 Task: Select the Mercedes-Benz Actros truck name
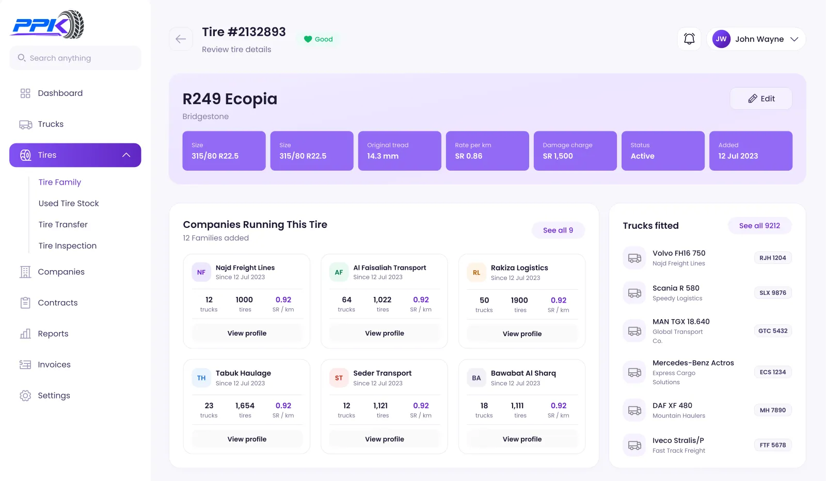(x=693, y=363)
